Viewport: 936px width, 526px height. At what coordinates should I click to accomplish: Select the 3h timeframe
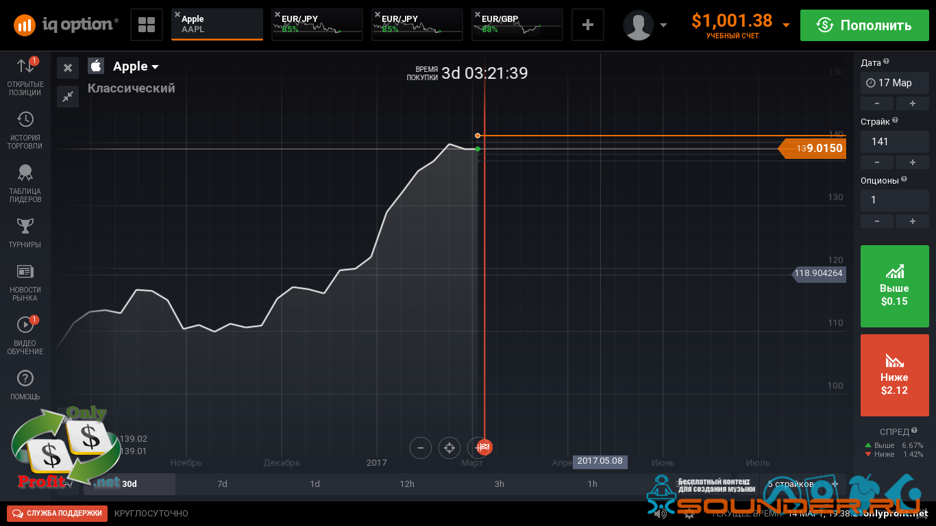pos(500,484)
